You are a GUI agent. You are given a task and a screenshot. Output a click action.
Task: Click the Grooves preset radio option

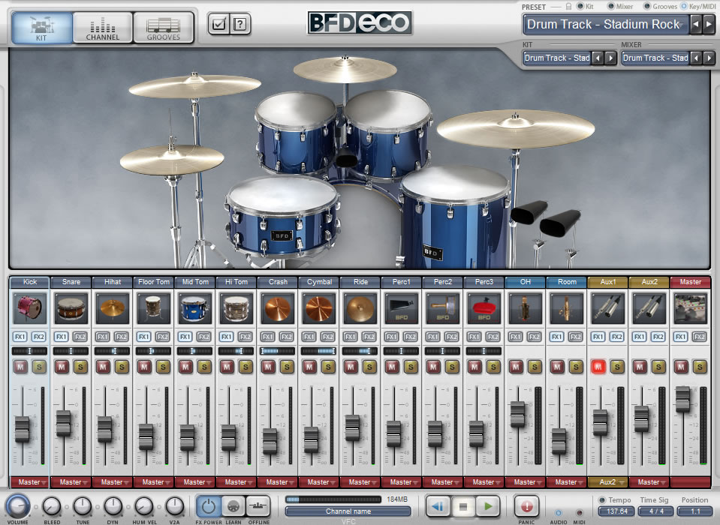coord(647,7)
